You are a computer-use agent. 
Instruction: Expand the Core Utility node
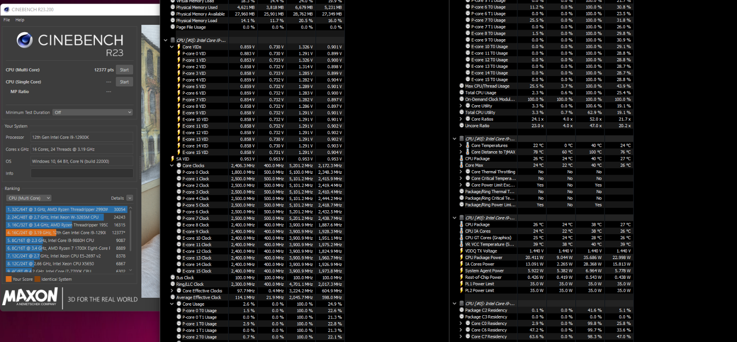(x=461, y=106)
